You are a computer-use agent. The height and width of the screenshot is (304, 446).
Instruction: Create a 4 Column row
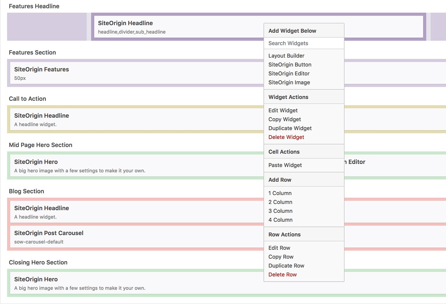(280, 219)
